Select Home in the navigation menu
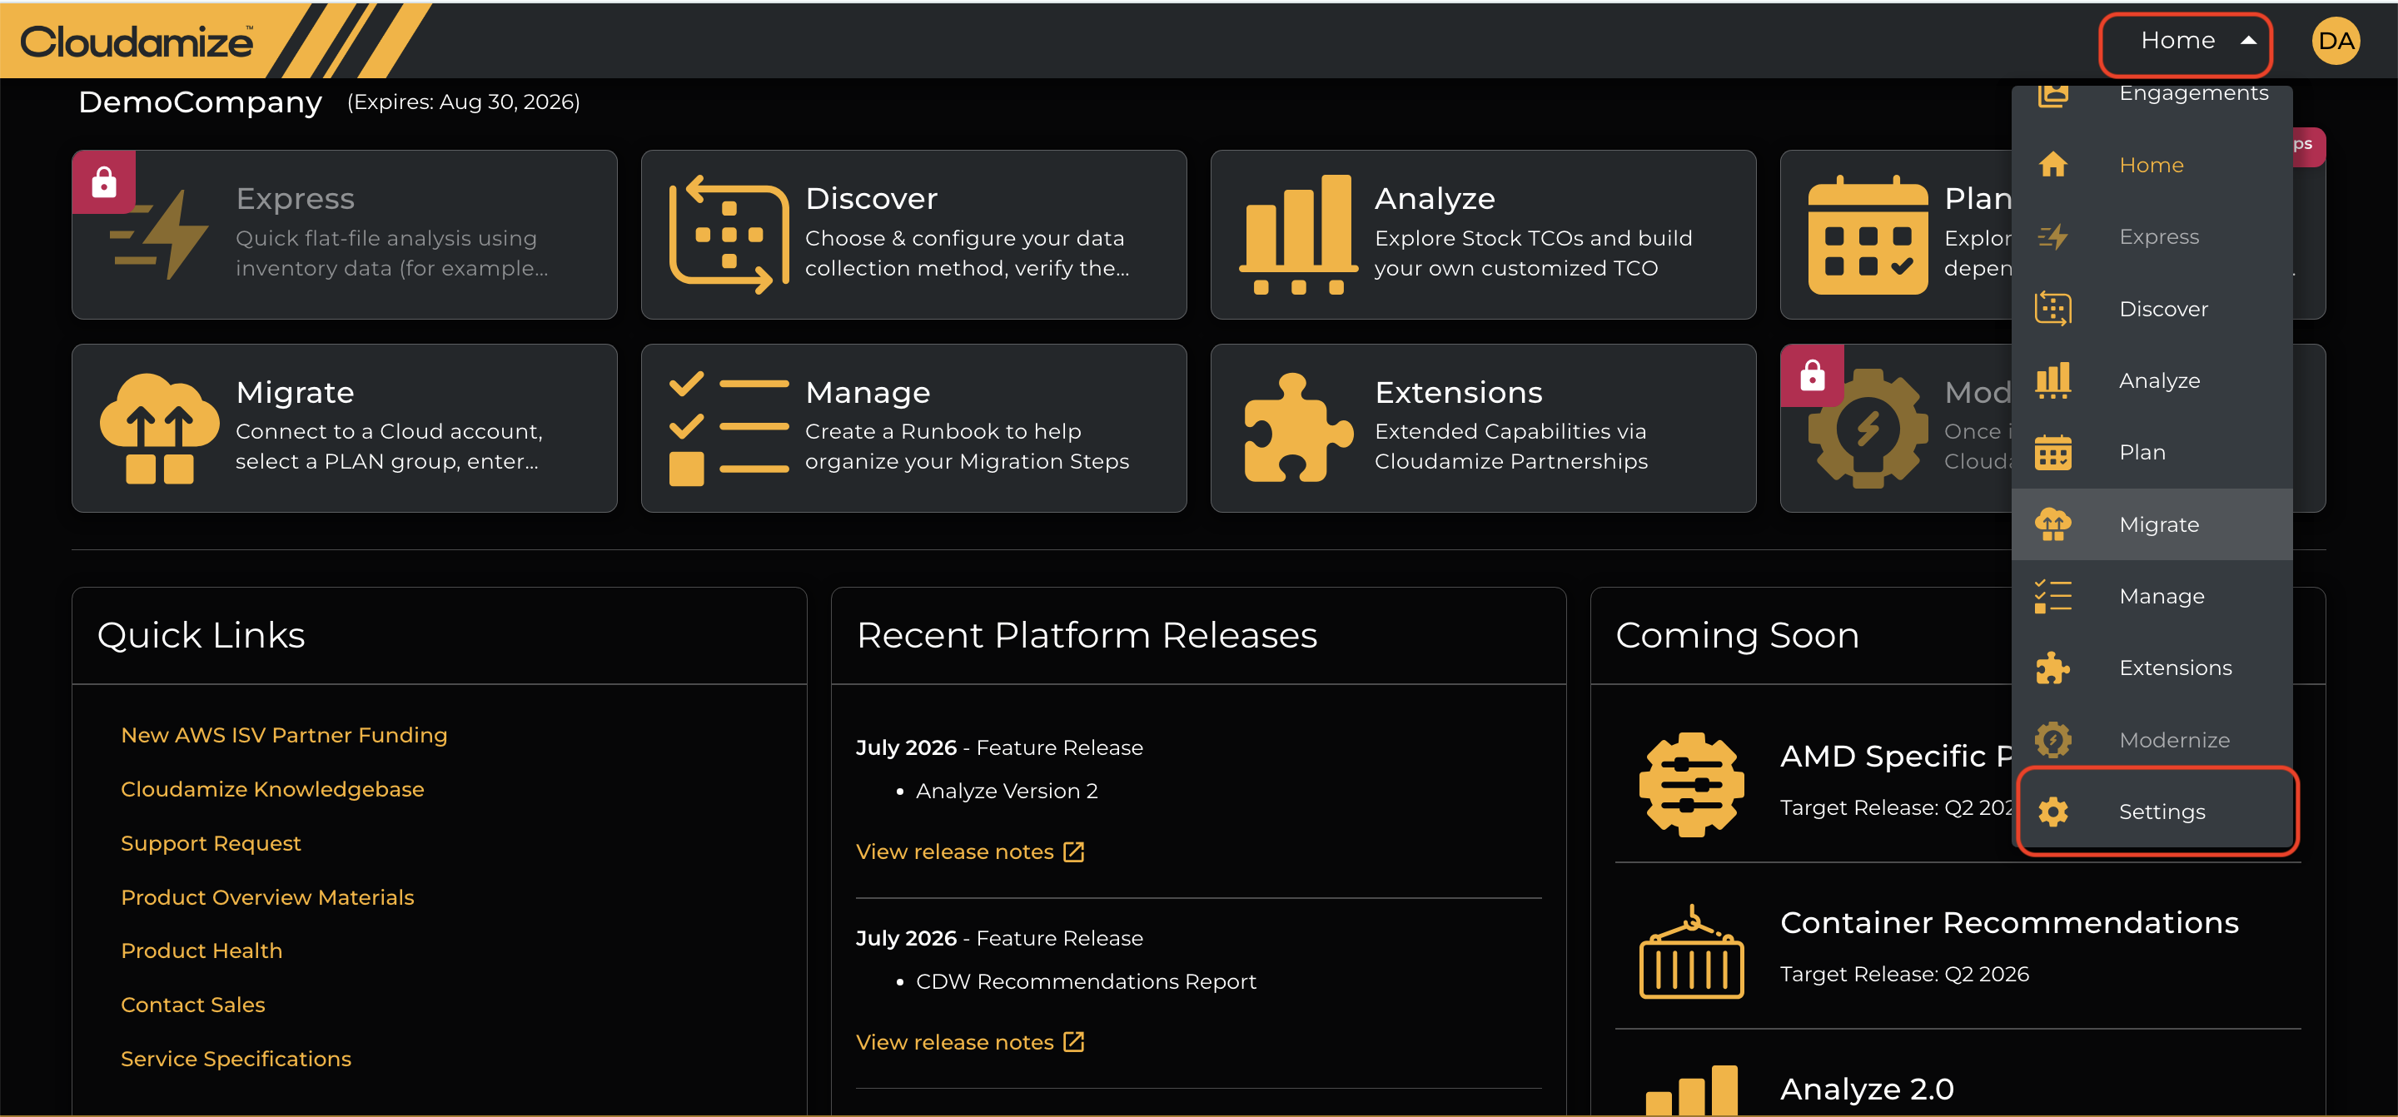 [x=2152, y=165]
